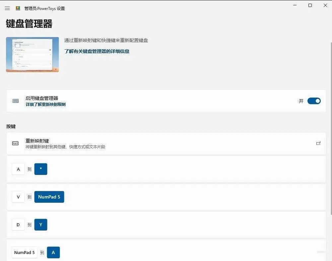Click the 按键 section label
This screenshot has height=261, width=332.
click(11, 126)
